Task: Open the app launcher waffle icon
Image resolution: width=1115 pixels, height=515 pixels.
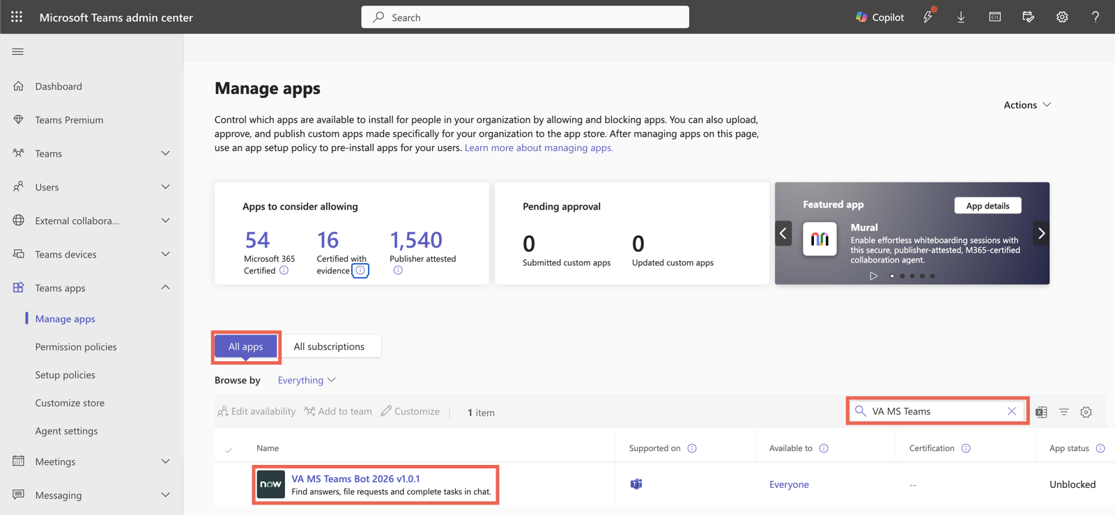Action: point(17,17)
